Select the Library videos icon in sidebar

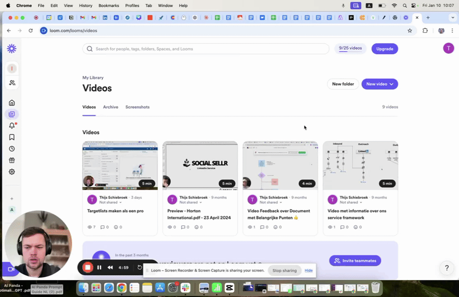(x=12, y=114)
